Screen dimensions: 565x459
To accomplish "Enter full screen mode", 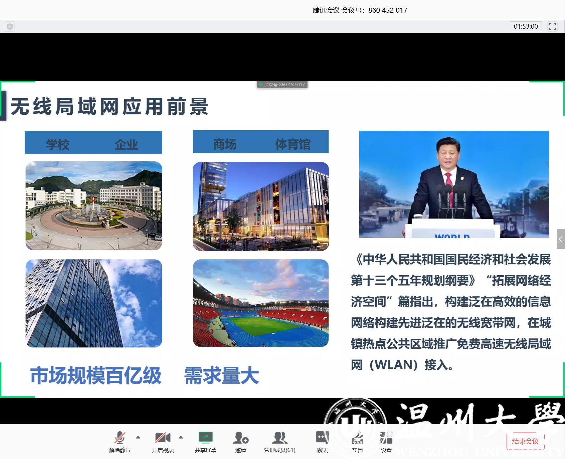I will pos(552,26).
